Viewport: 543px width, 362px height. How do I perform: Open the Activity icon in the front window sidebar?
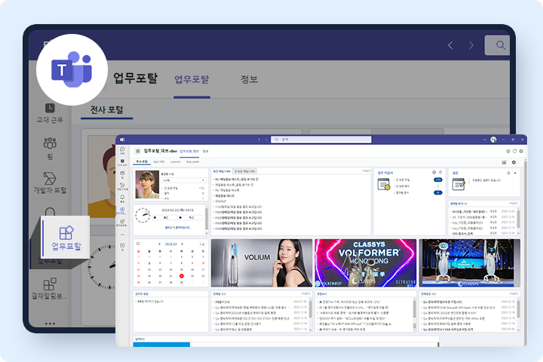tap(122, 150)
